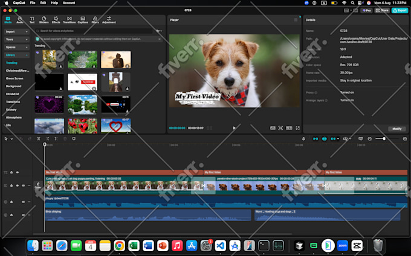Image resolution: width=411 pixels, height=256 pixels.
Task: Toggle visibility eye on text track
Action: click(x=18, y=172)
